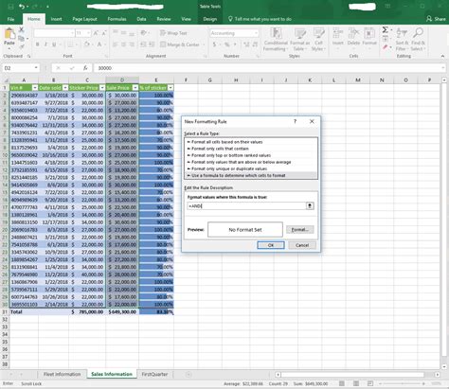Open Find & Select magnifier menu
449x389 pixels.
click(x=418, y=40)
